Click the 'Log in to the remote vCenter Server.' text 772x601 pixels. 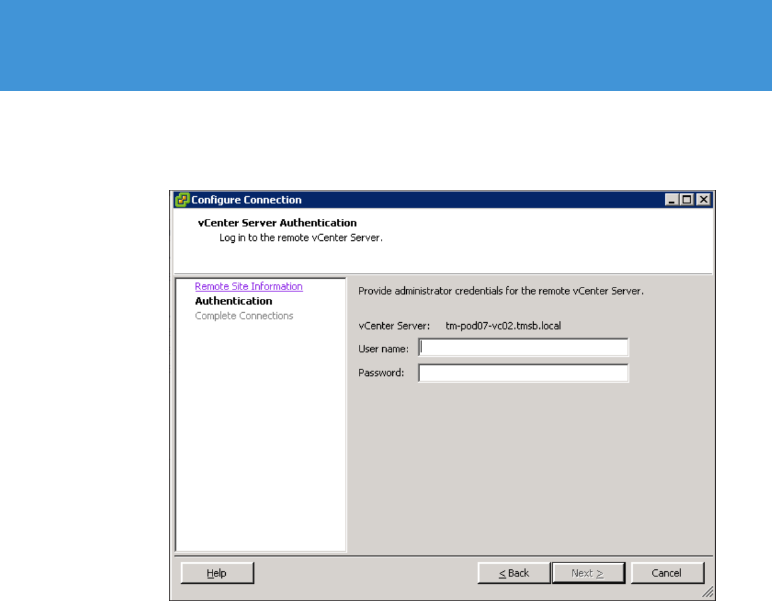pyautogui.click(x=301, y=238)
